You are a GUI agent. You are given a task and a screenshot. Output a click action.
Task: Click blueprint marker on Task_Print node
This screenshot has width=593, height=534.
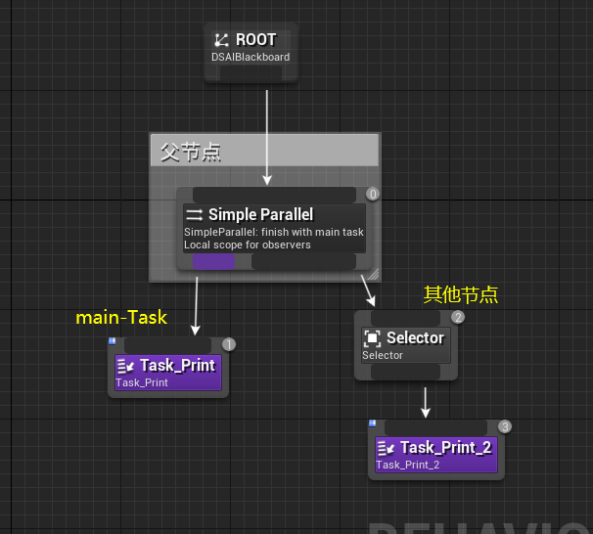(x=112, y=340)
